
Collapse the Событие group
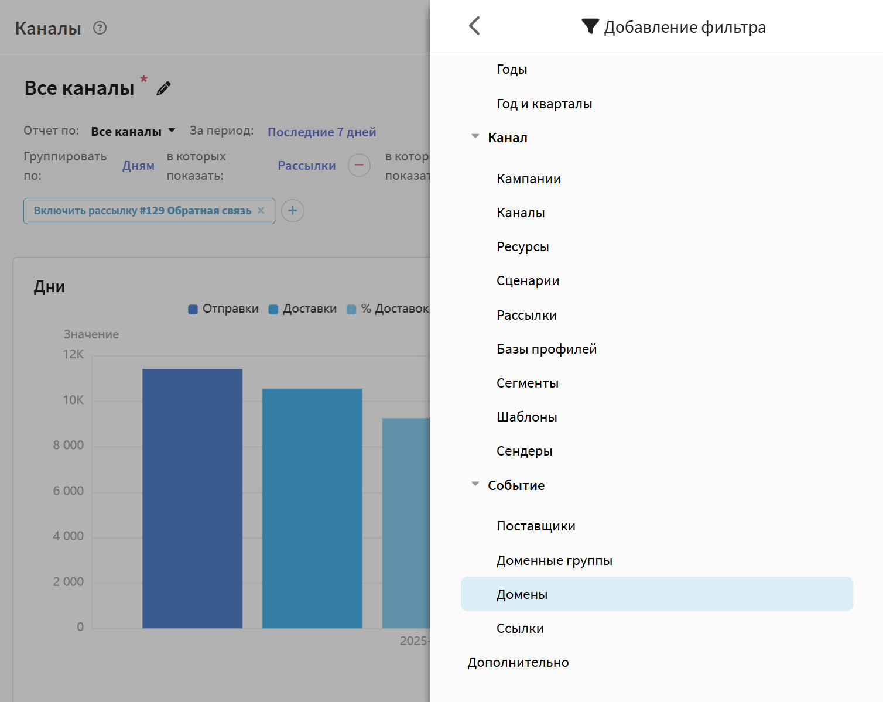point(475,485)
